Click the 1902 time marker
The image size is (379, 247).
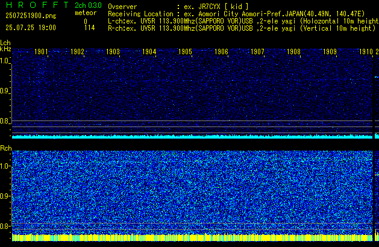pyautogui.click(x=77, y=52)
